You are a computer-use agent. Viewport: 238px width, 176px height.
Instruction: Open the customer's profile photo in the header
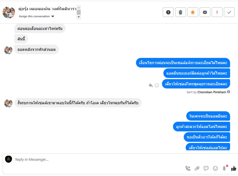(8, 12)
